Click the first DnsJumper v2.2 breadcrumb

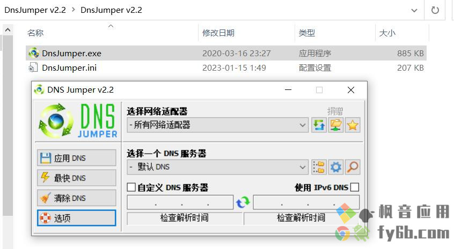35,10
